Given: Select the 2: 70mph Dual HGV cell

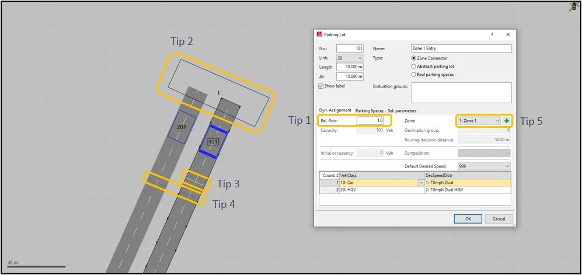Looking at the screenshot, I should pos(468,190).
